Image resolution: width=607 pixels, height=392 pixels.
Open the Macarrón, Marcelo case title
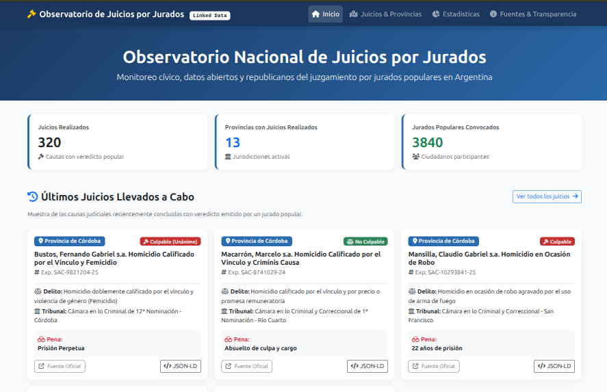pyautogui.click(x=301, y=258)
